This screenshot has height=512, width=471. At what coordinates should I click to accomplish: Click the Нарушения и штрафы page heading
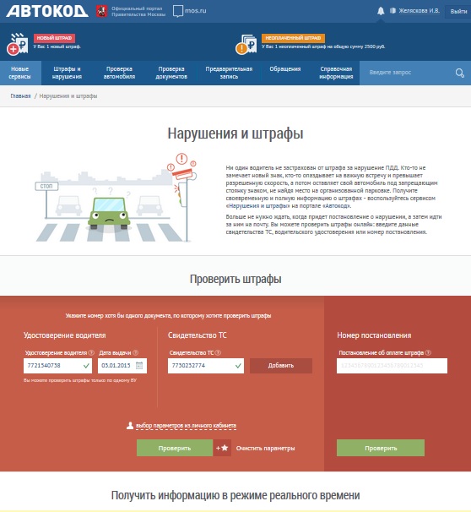click(x=235, y=133)
